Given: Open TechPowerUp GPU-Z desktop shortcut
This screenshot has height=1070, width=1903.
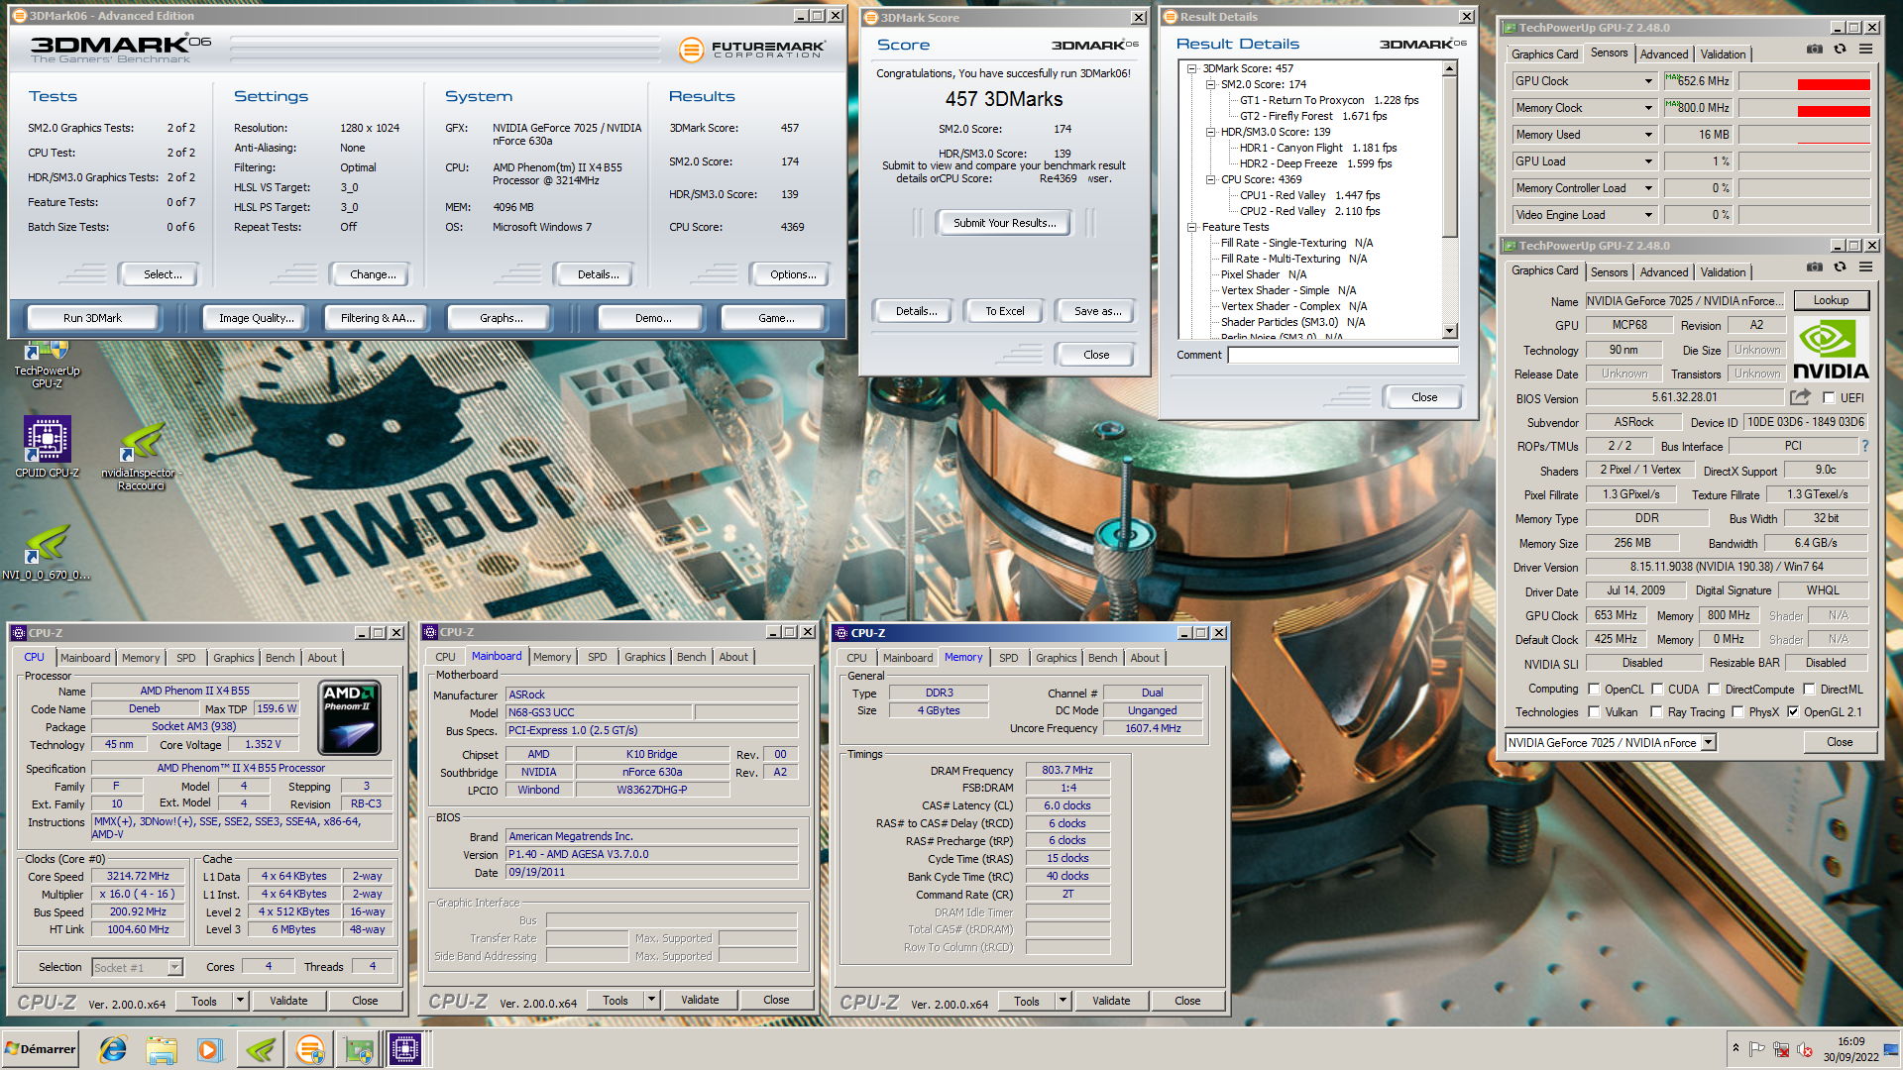Looking at the screenshot, I should point(47,362).
